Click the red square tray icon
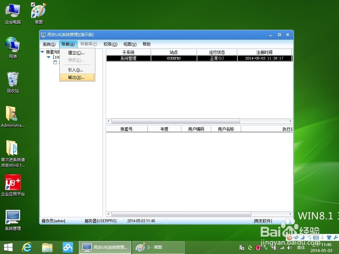This screenshot has height=254, width=339. point(258,248)
